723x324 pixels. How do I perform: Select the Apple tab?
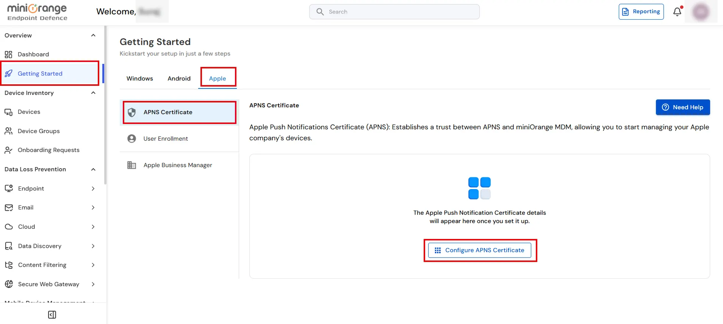point(218,79)
